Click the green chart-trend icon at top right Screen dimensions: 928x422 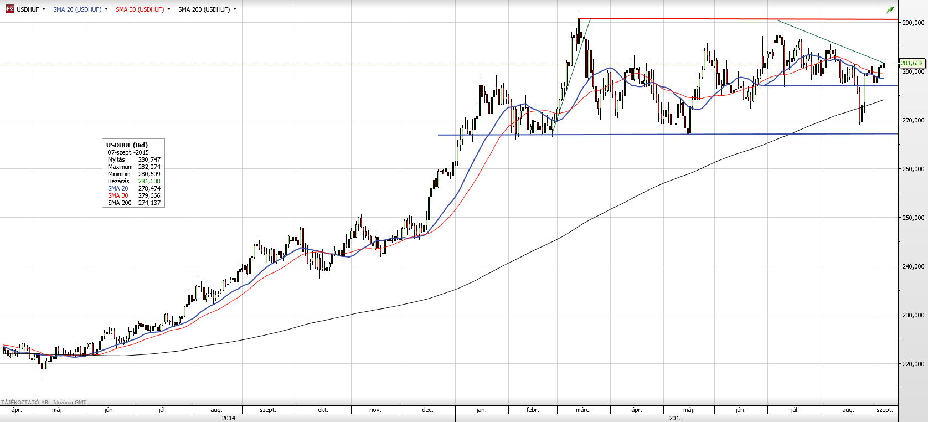coord(890,10)
